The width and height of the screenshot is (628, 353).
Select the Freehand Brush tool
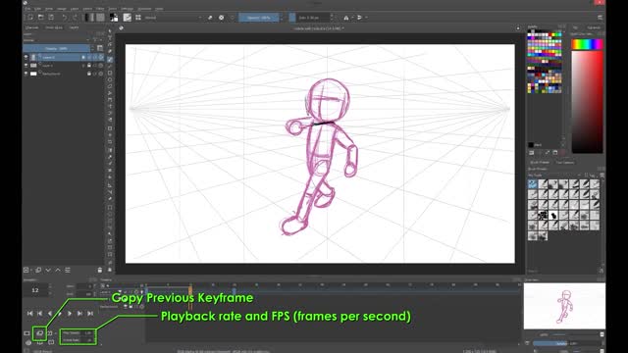pyautogui.click(x=110, y=59)
